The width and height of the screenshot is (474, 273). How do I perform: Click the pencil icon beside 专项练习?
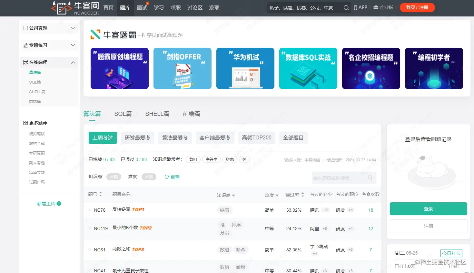[25, 45]
